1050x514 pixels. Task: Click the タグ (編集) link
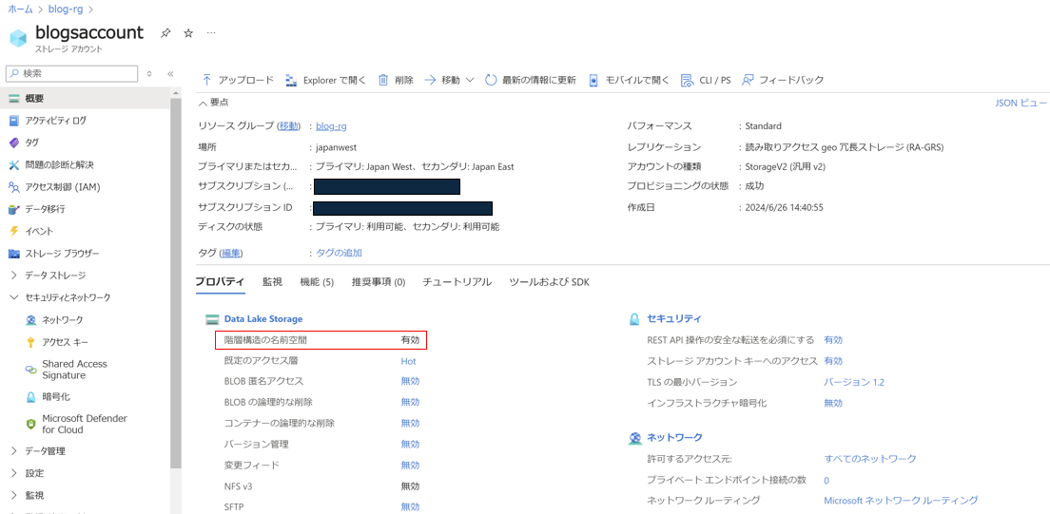click(x=232, y=253)
